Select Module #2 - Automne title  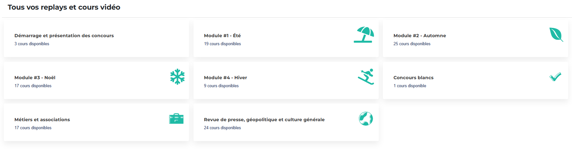coord(420,36)
